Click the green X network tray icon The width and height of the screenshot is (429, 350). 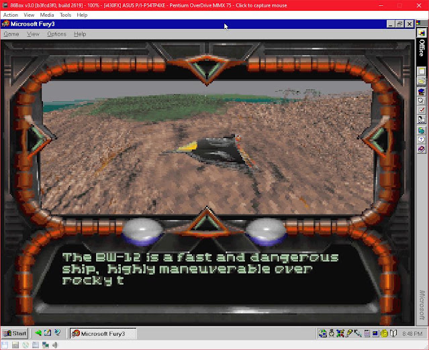tap(340, 334)
